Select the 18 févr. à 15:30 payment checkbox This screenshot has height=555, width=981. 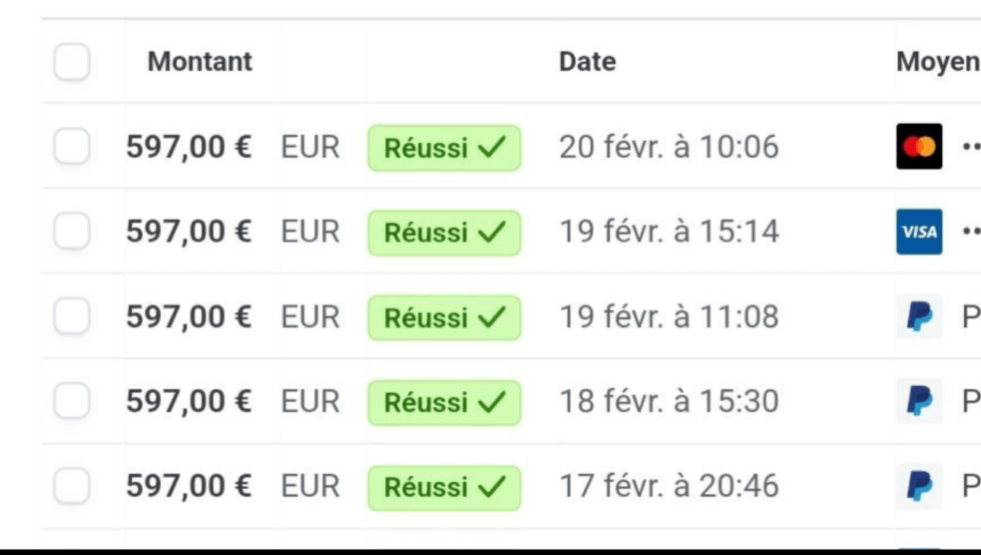click(72, 401)
